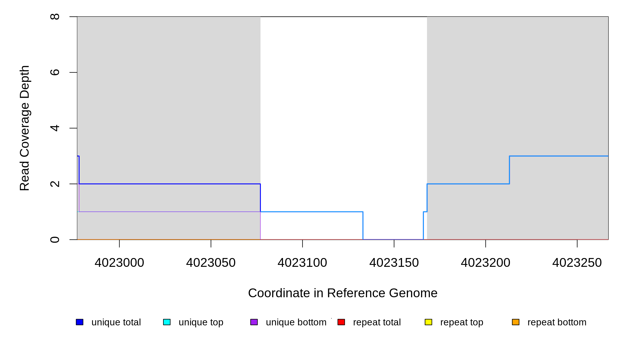The height and width of the screenshot is (341, 625).
Task: Click the orange "repeat bottom" legend swatch
Action: coord(516,322)
